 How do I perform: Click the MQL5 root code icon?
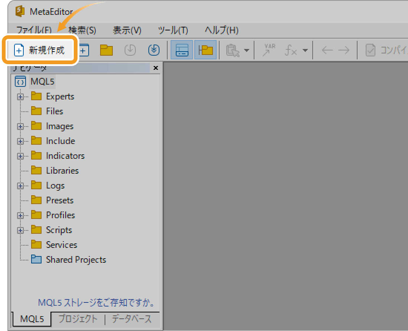(20, 81)
